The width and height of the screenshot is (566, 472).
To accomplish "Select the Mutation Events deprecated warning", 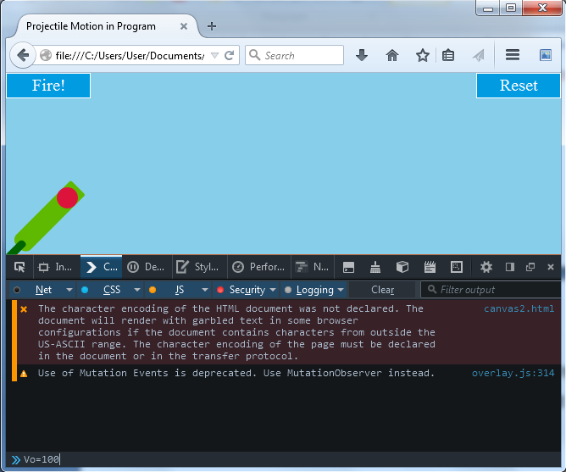I will (x=236, y=373).
